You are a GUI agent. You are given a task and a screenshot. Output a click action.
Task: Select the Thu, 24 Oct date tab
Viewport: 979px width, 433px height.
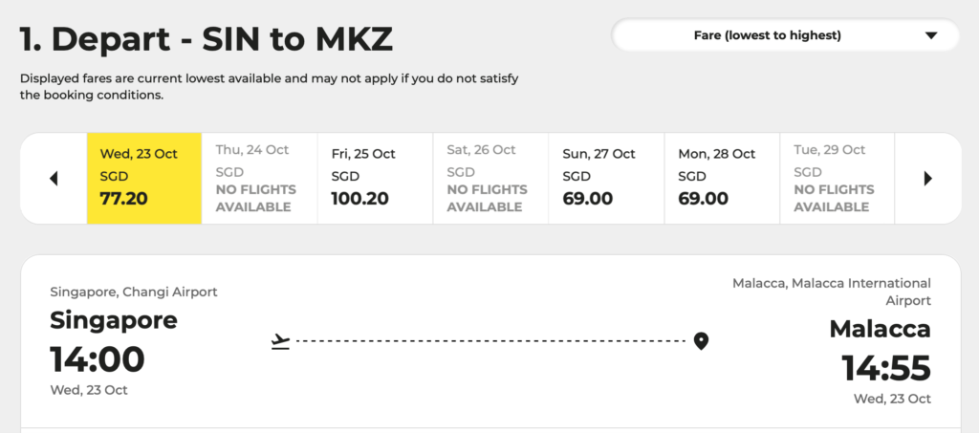tap(260, 179)
